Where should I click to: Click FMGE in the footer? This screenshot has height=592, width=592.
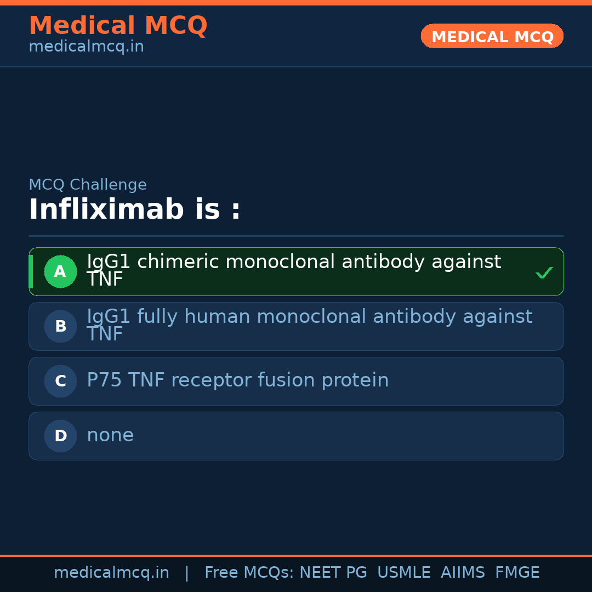pos(517,573)
